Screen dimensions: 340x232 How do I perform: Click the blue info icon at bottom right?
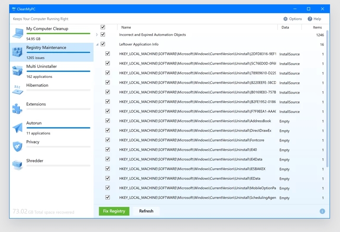point(322,211)
